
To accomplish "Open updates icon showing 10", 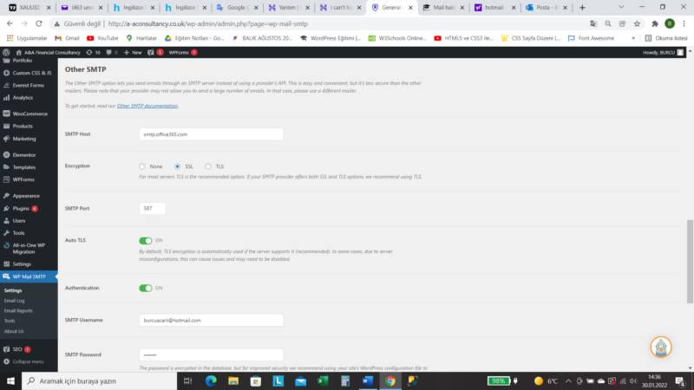I will click(x=93, y=52).
